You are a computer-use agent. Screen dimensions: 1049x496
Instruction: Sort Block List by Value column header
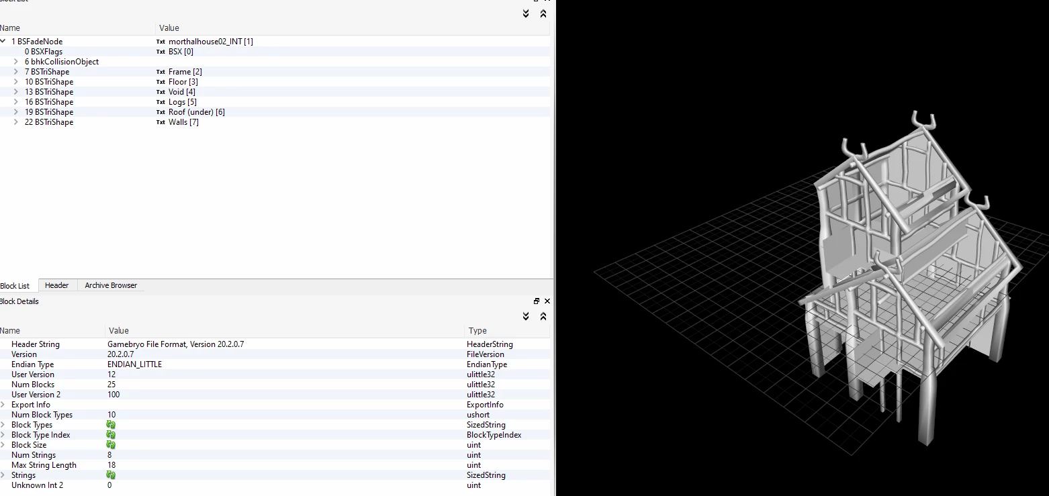tap(353, 28)
